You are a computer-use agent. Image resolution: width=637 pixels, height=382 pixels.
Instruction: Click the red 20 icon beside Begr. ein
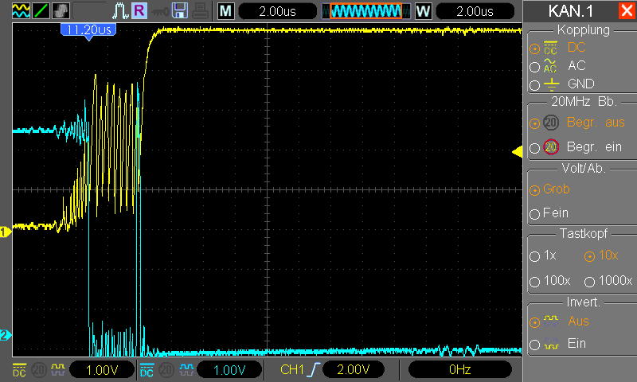(551, 147)
